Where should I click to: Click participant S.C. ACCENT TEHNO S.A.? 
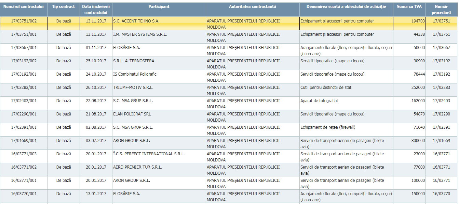click(136, 21)
